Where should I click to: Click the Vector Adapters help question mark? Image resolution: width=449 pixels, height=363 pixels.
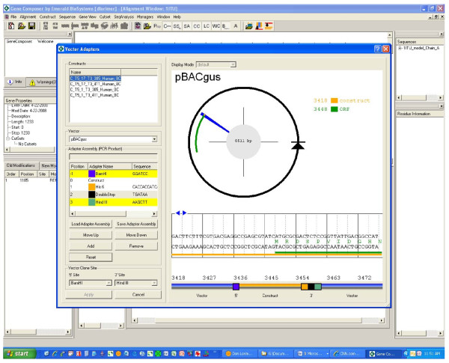378,49
